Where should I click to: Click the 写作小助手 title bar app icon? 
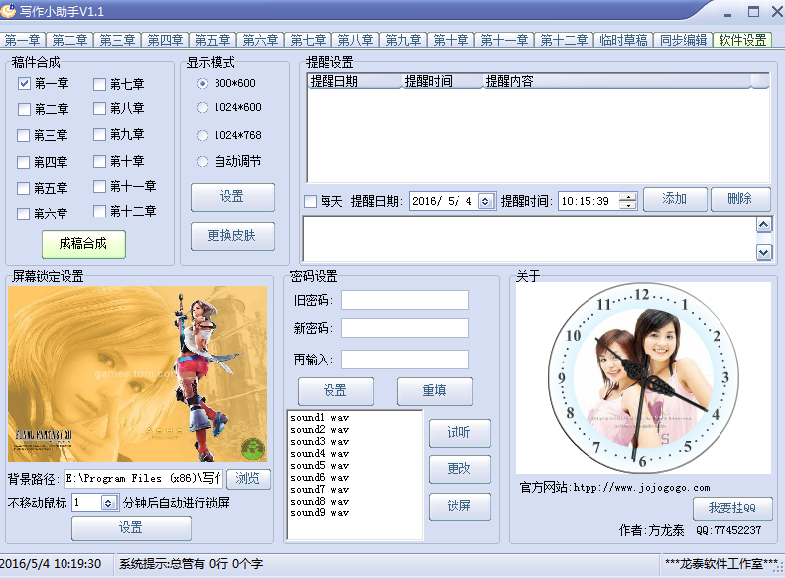pyautogui.click(x=8, y=10)
